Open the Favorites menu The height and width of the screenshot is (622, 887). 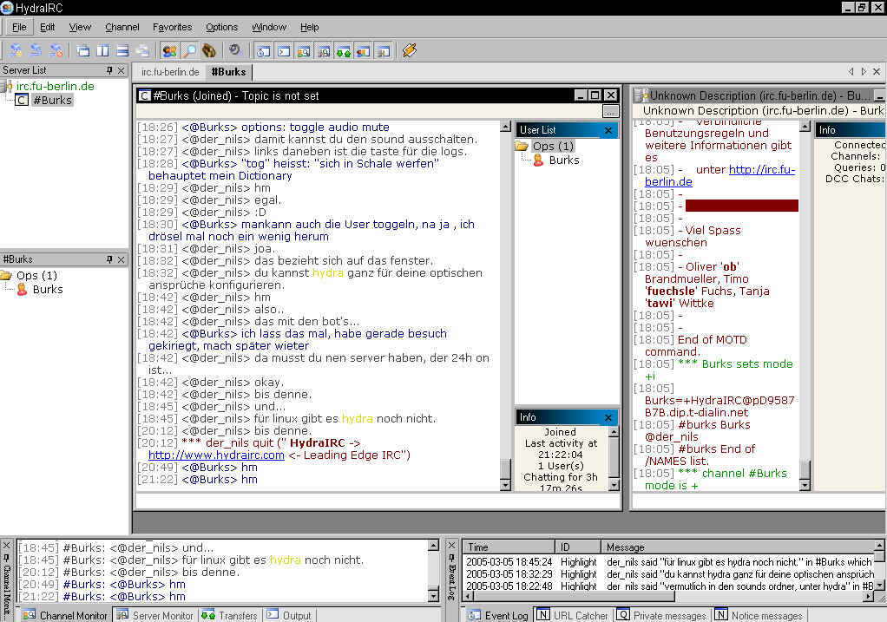[172, 27]
